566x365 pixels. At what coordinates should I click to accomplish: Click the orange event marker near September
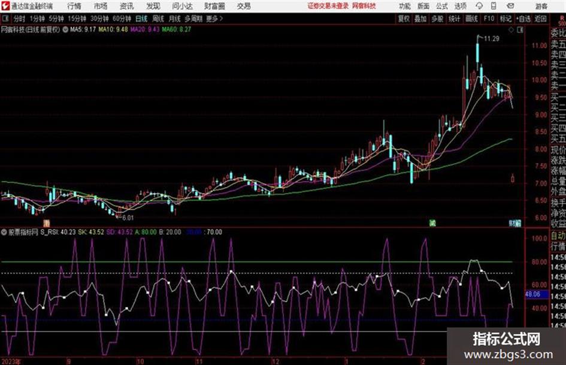pos(46,223)
